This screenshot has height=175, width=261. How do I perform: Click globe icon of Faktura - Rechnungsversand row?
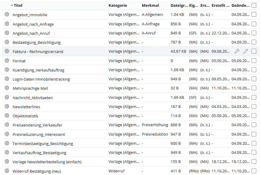[7, 51]
